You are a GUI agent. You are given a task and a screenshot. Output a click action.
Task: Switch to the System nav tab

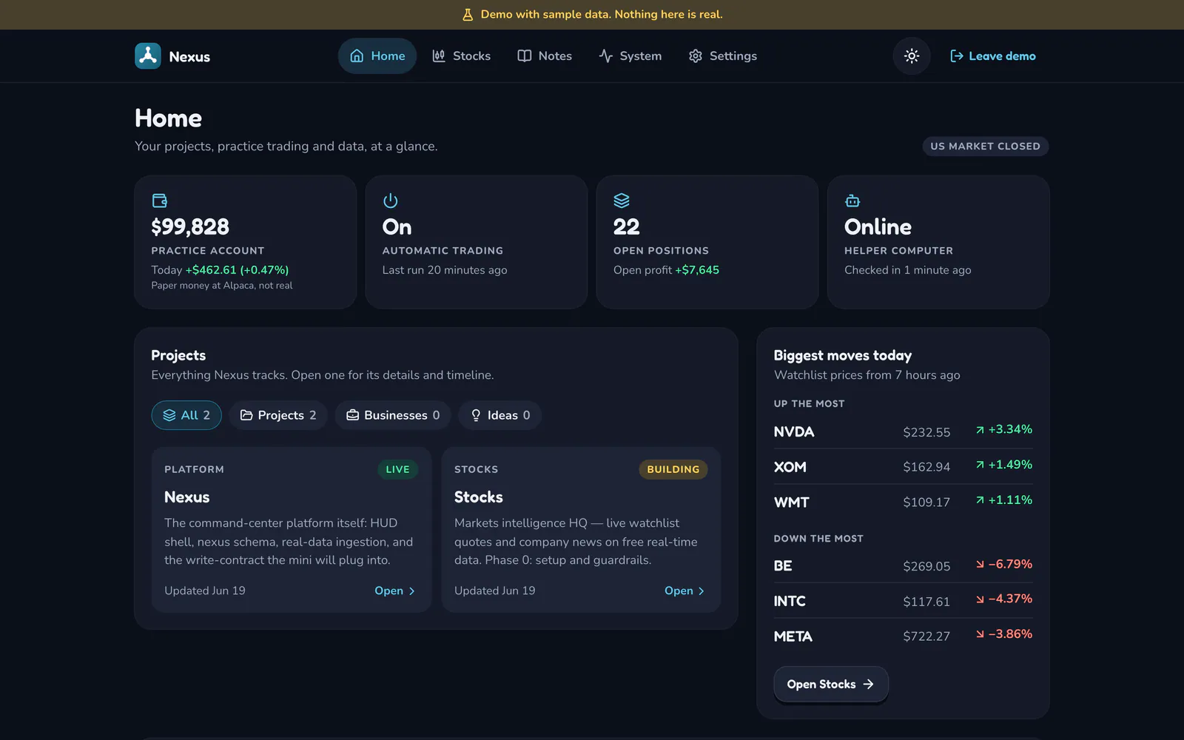[630, 56]
